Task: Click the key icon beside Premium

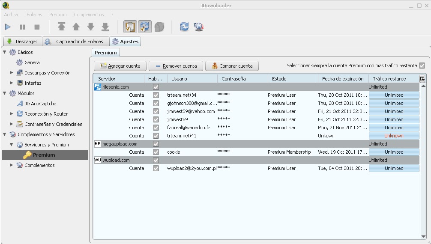Action: point(27,155)
